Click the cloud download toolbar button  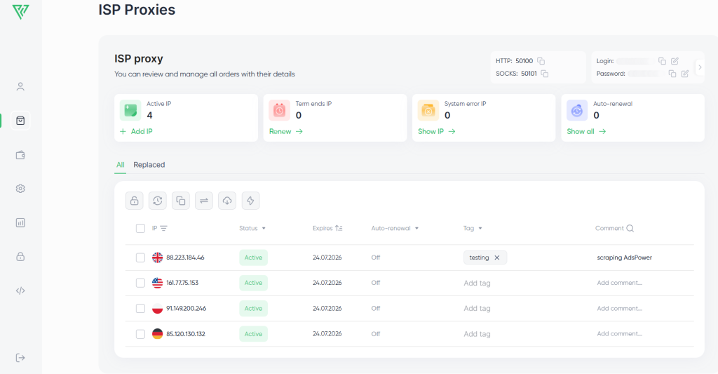coord(227,201)
